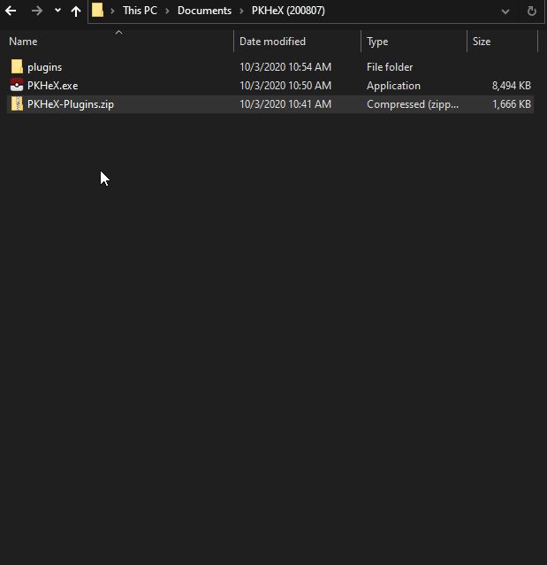Click the plugins folder icon
547x565 pixels.
tap(17, 67)
